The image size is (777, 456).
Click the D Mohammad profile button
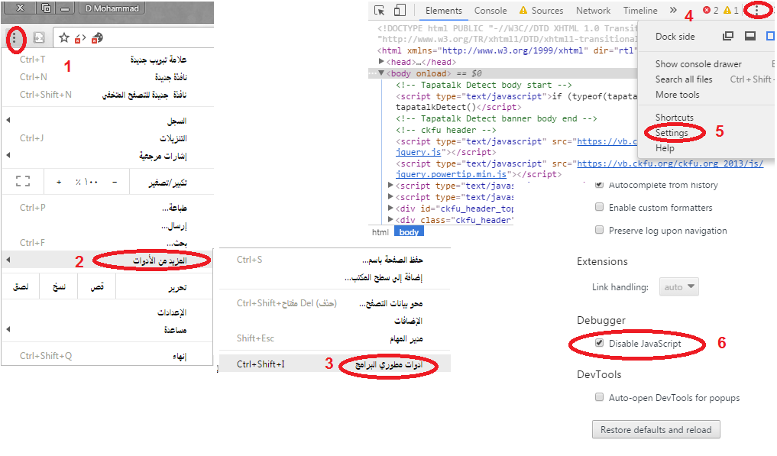[x=112, y=8]
